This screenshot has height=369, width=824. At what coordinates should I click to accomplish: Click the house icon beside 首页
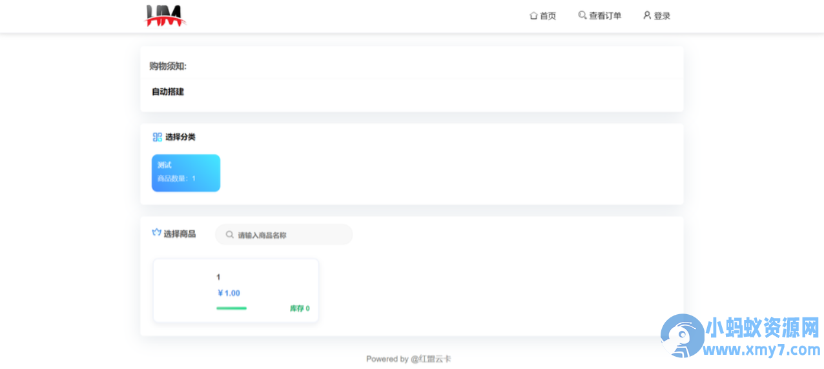point(533,15)
